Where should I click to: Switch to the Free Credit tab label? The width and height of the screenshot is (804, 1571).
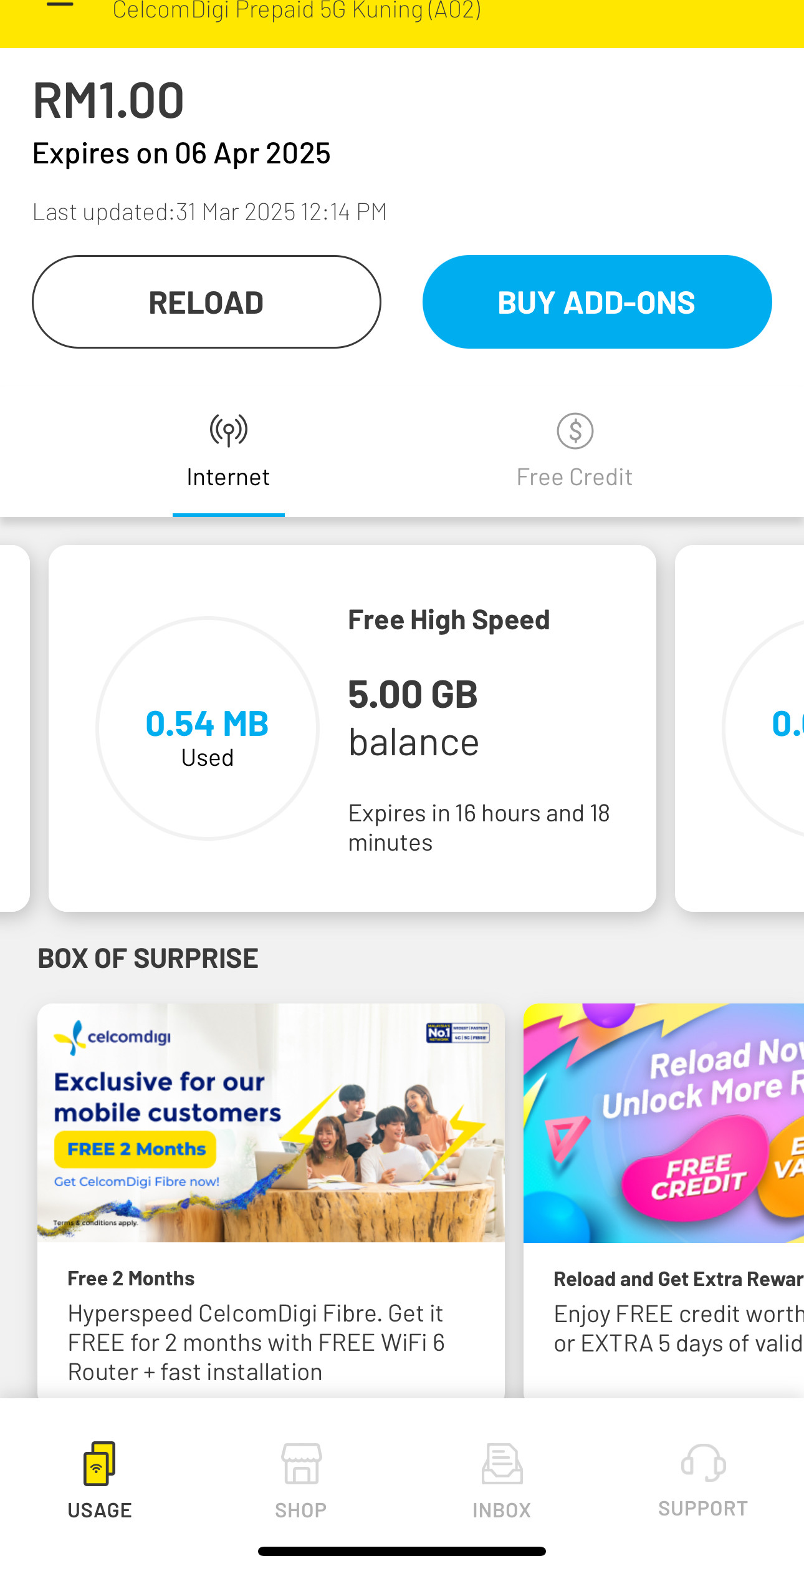(x=575, y=477)
